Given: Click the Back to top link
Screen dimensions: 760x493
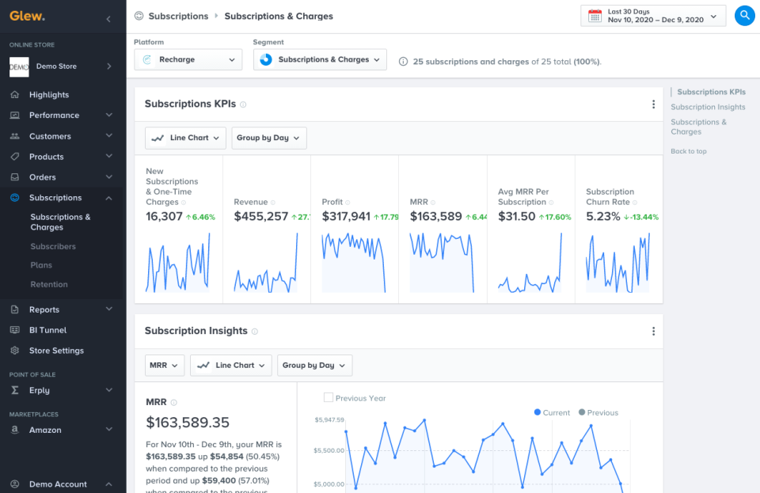Looking at the screenshot, I should [688, 151].
